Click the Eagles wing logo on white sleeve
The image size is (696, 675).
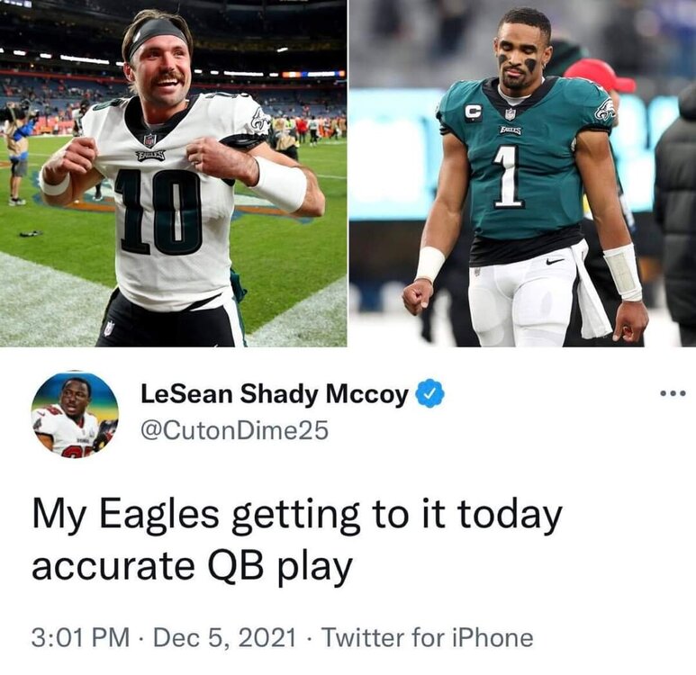260,120
